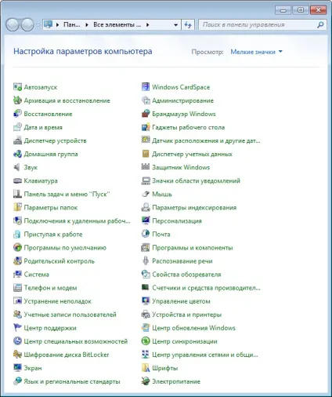Open the Центр синхронизации icon

[146, 341]
